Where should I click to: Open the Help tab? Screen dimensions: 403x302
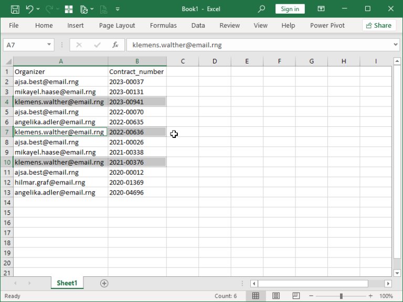click(288, 25)
